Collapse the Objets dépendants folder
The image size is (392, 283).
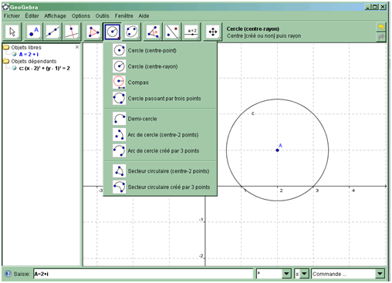tap(6, 61)
